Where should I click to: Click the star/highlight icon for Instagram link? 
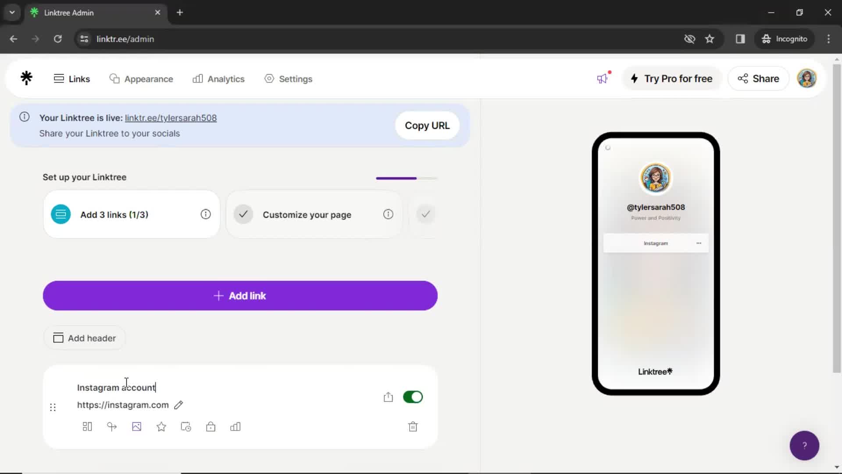161,427
